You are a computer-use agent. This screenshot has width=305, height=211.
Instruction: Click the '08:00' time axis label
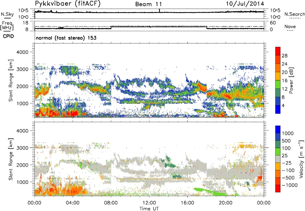tap(111, 203)
